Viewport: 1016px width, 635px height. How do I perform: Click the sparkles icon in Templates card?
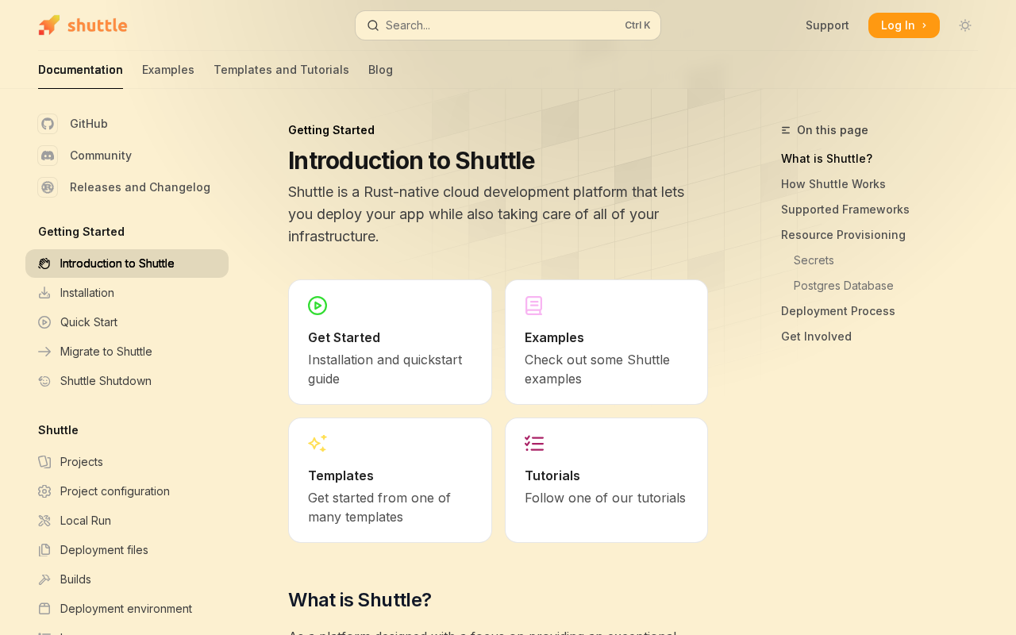point(317,444)
